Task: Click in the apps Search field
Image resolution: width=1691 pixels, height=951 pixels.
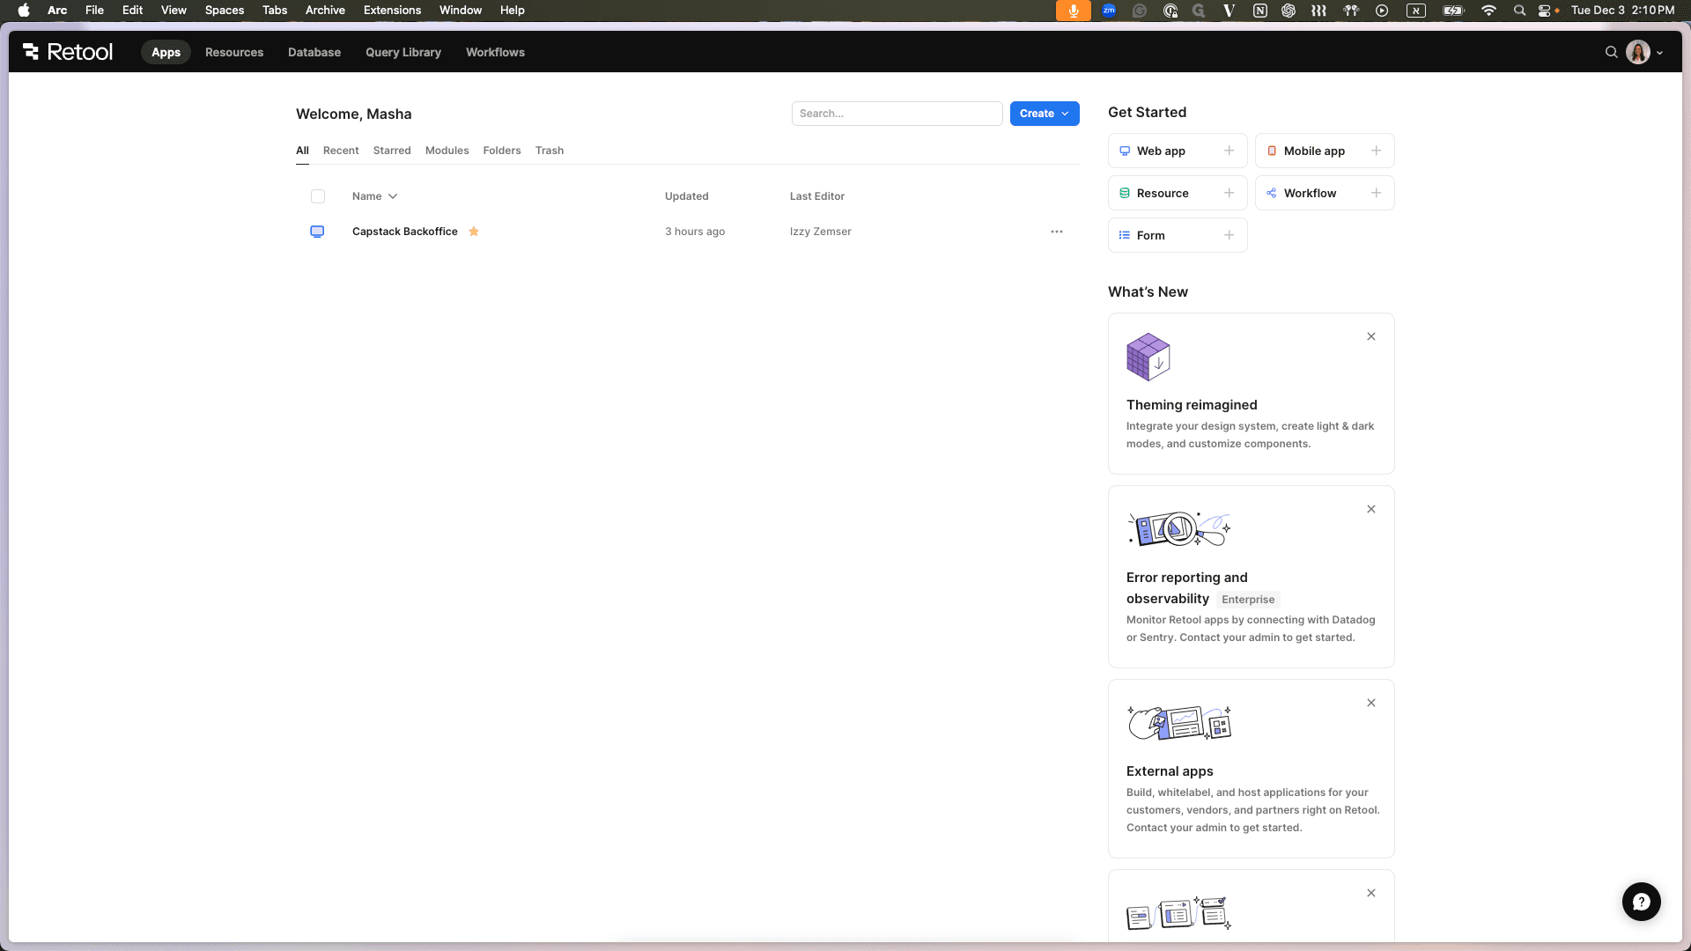Action: tap(897, 114)
